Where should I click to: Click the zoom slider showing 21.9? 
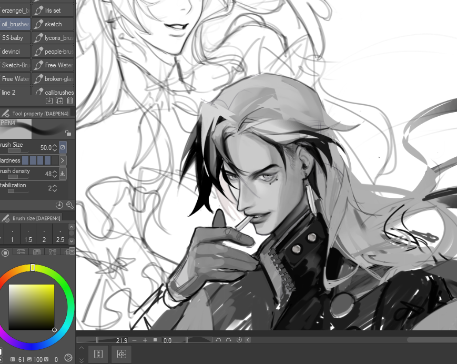point(103,340)
